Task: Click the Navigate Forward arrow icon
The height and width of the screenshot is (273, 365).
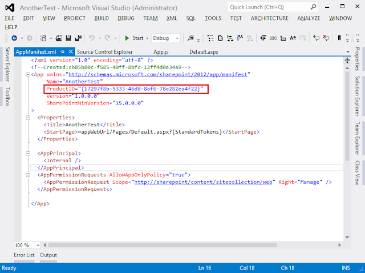Action: (x=29, y=38)
